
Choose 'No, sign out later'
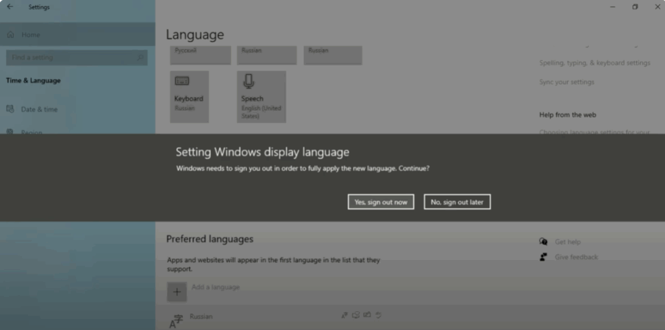pos(457,202)
